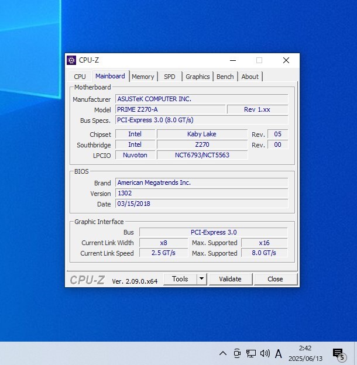Click max supported width x16

265,243
